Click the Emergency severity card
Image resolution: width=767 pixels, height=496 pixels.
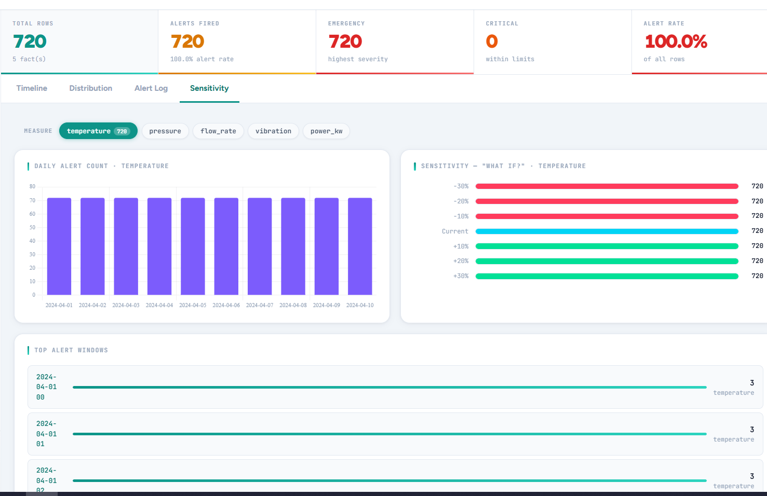coord(395,42)
